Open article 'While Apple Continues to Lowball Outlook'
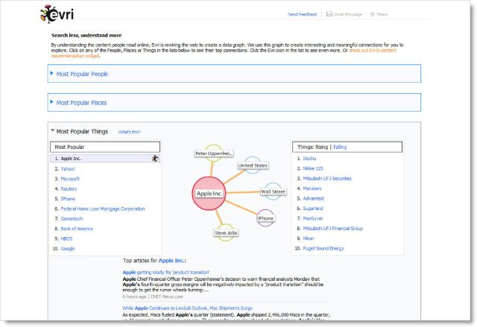This screenshot has height=327, width=477. (x=187, y=308)
